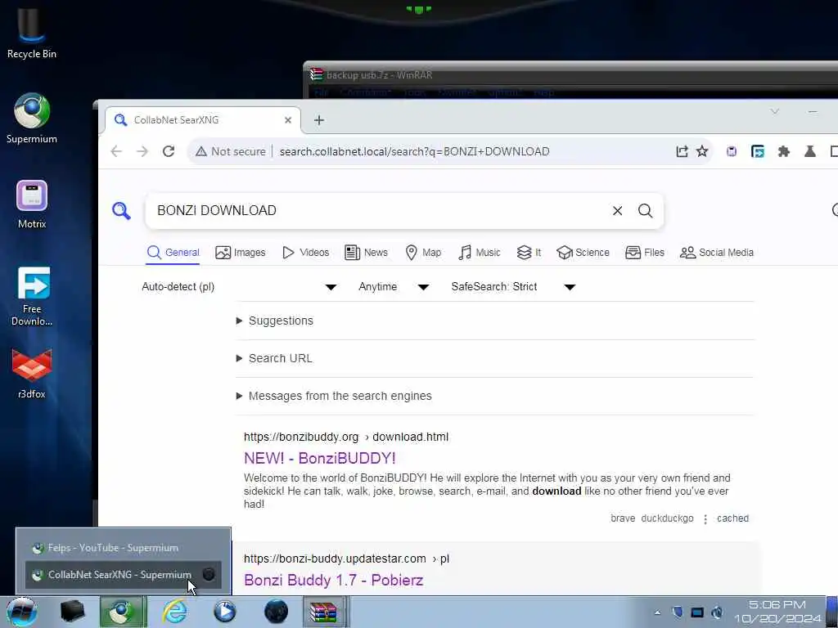This screenshot has width=838, height=628.
Task: Click the dark globe taskbar icon
Action: pos(276,612)
